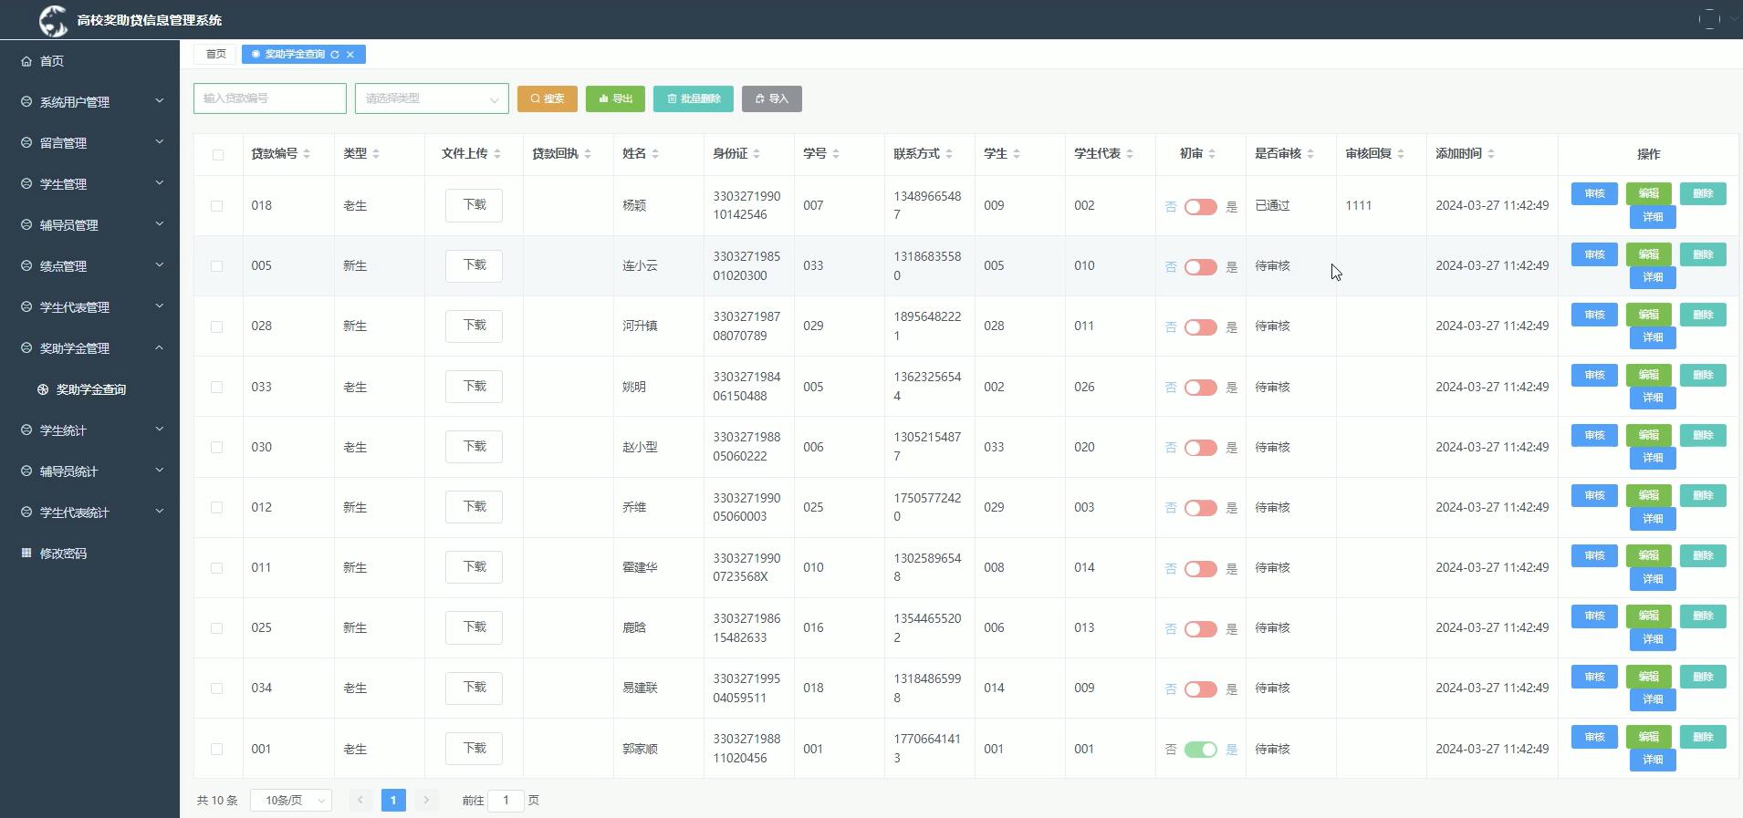Sort the 学生 column with its sort arrows
The height and width of the screenshot is (818, 1743).
click(1017, 154)
